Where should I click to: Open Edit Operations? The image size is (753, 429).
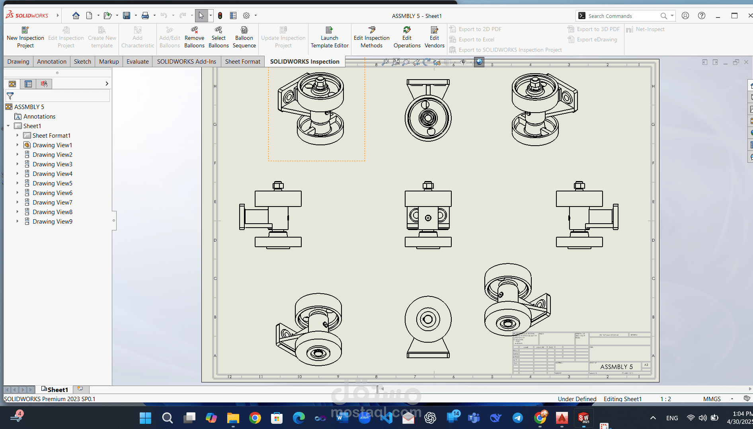407,37
